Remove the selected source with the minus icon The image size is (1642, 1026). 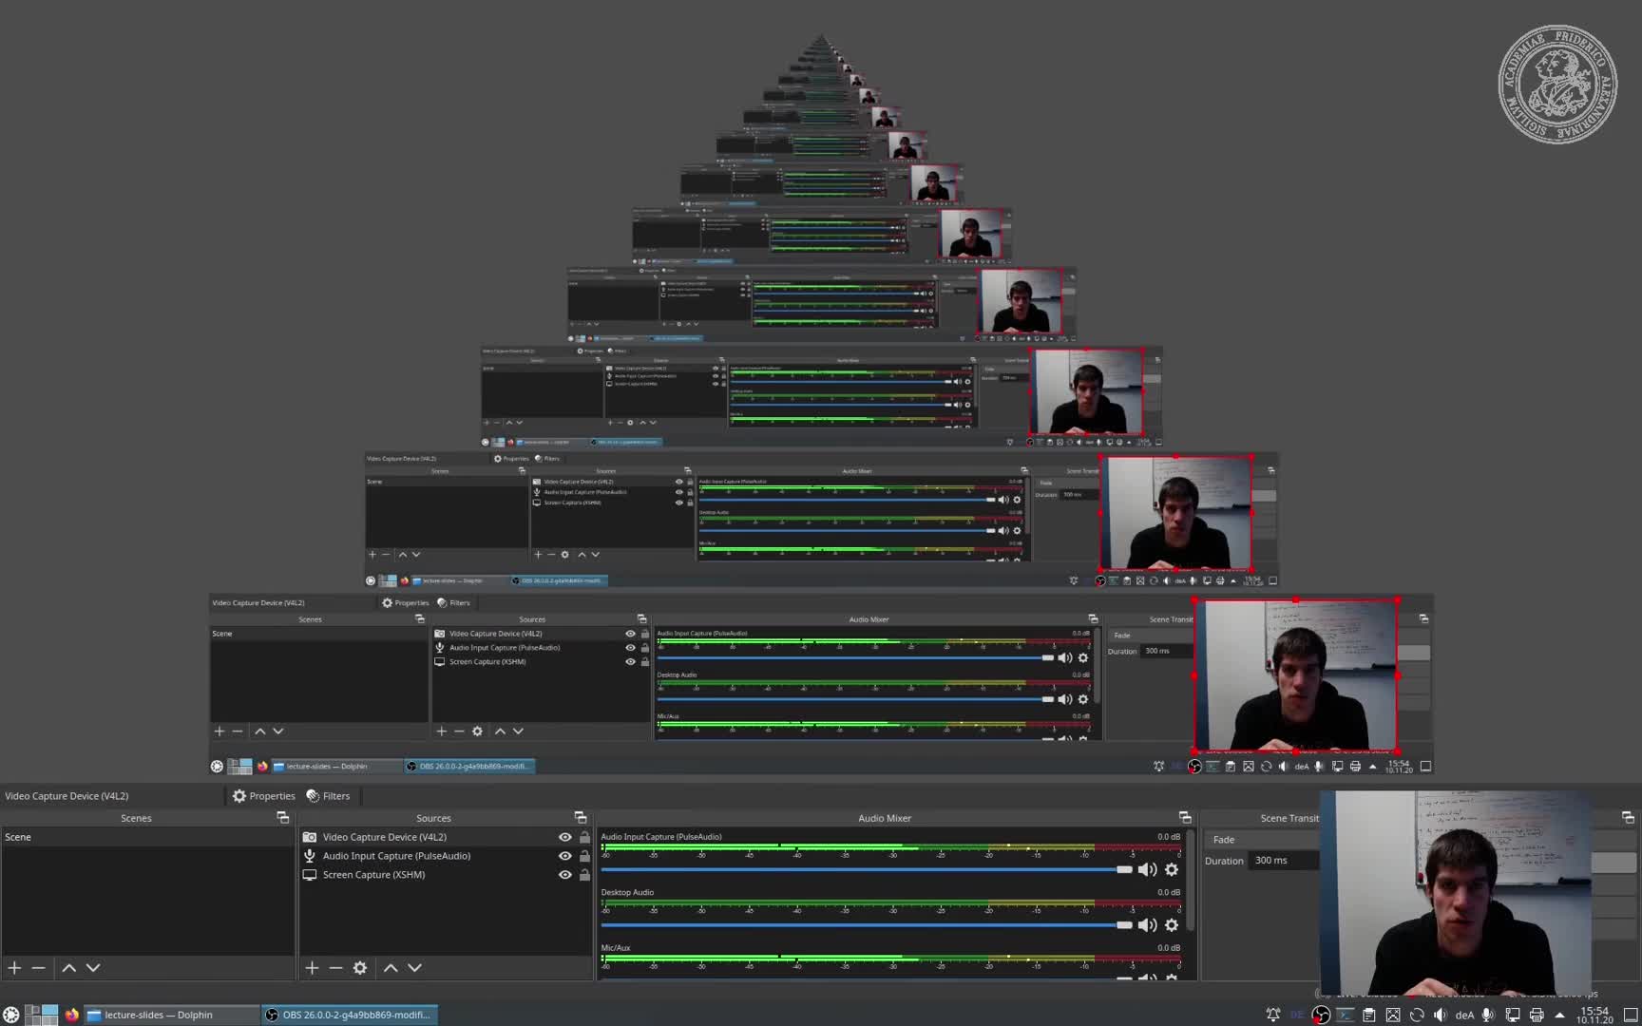[335, 967]
